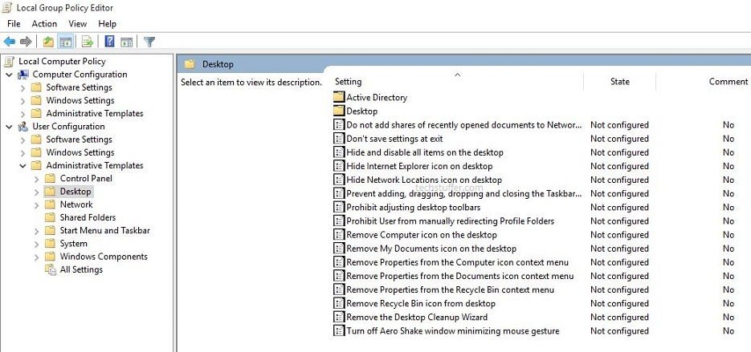Screen dimensions: 751x352
Task: Click the Local Computer Policy root icon
Action: tap(9, 61)
